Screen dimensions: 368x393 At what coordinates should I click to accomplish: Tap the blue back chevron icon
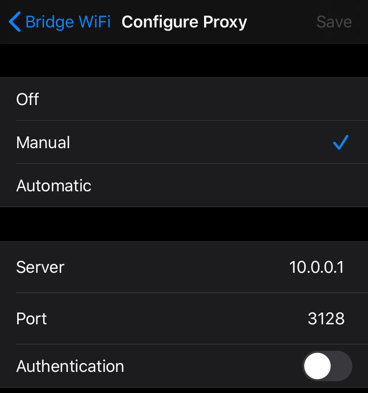(x=15, y=22)
